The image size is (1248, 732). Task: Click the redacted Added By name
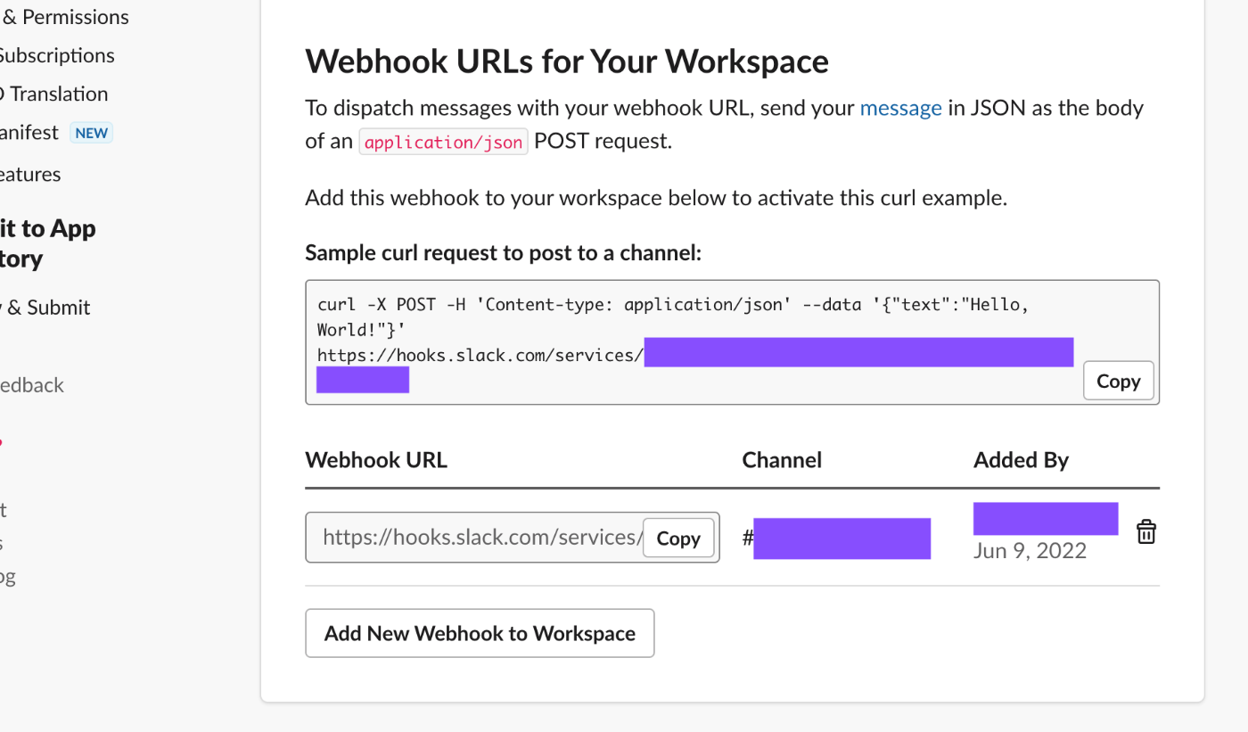1045,518
